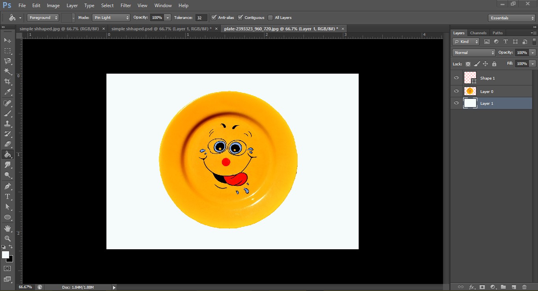Swap foreground and background colors

click(11, 247)
